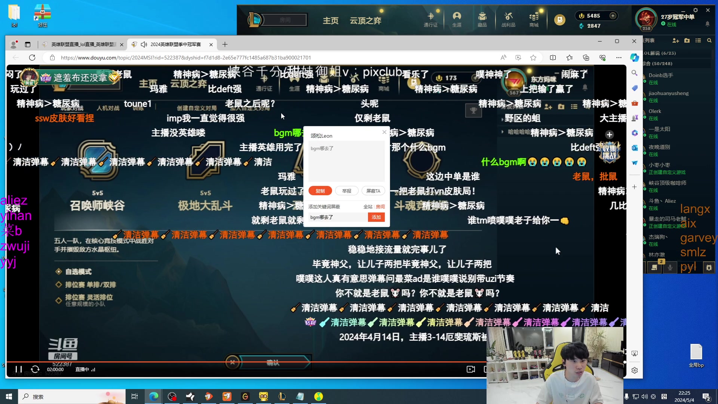Open Edge settings and more ellipsis menu
The image size is (718, 404).
pos(619,58)
